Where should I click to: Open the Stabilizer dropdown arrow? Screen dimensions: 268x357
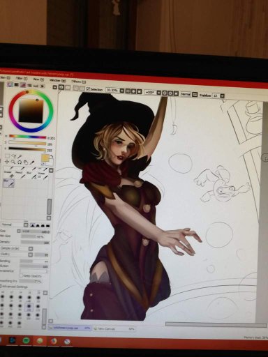point(223,96)
